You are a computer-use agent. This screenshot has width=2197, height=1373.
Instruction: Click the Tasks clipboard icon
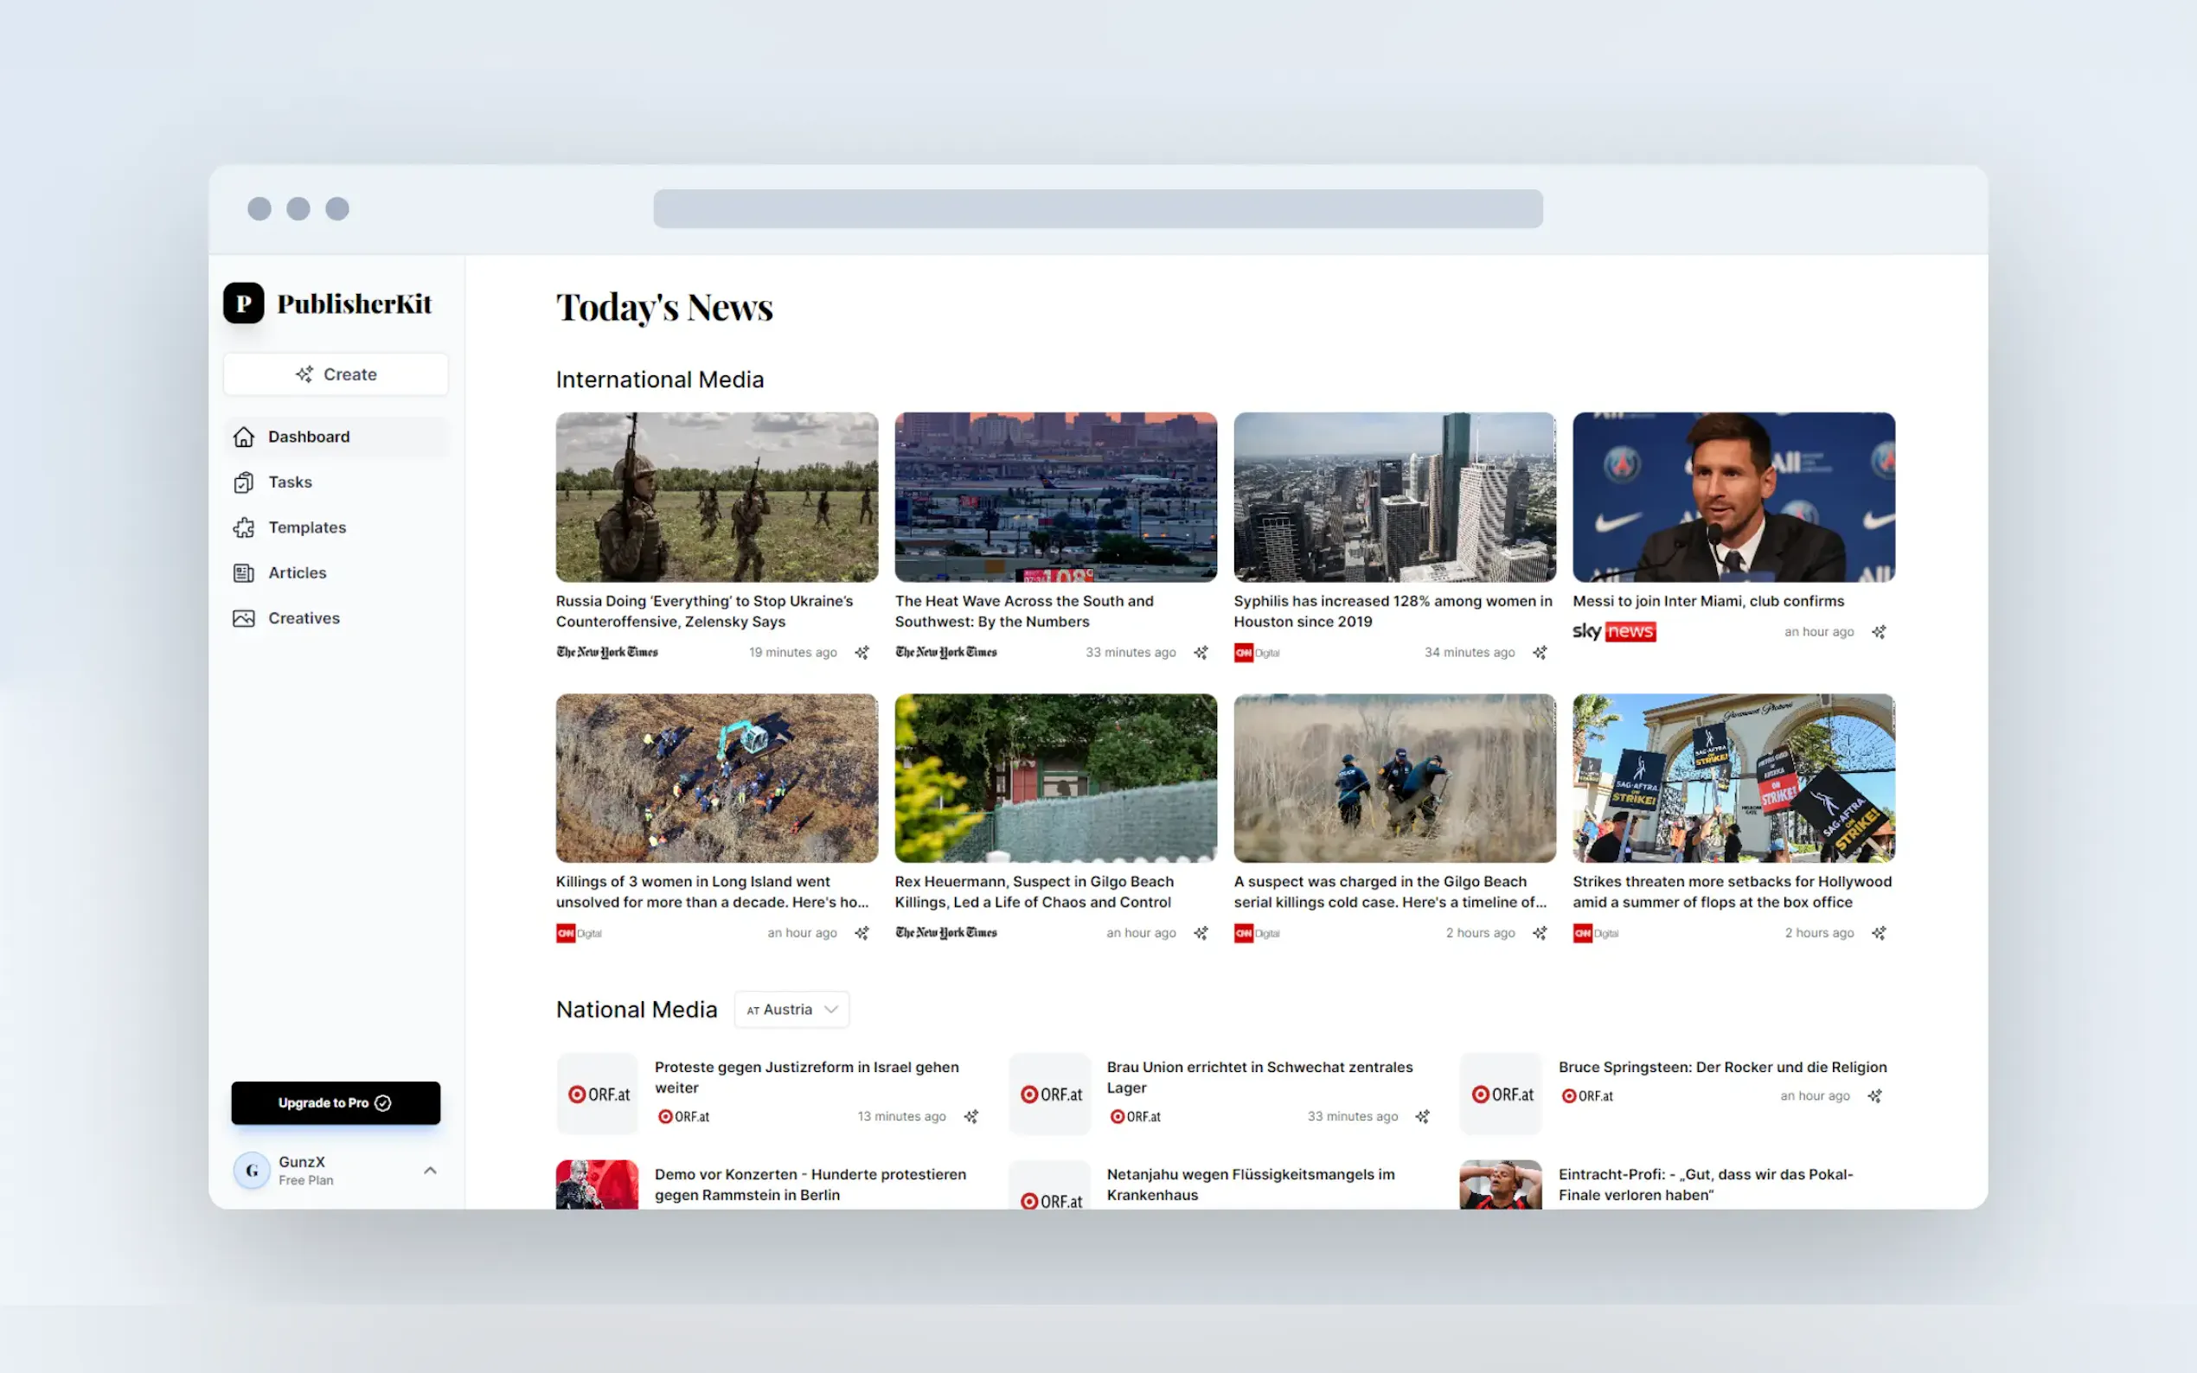point(243,482)
